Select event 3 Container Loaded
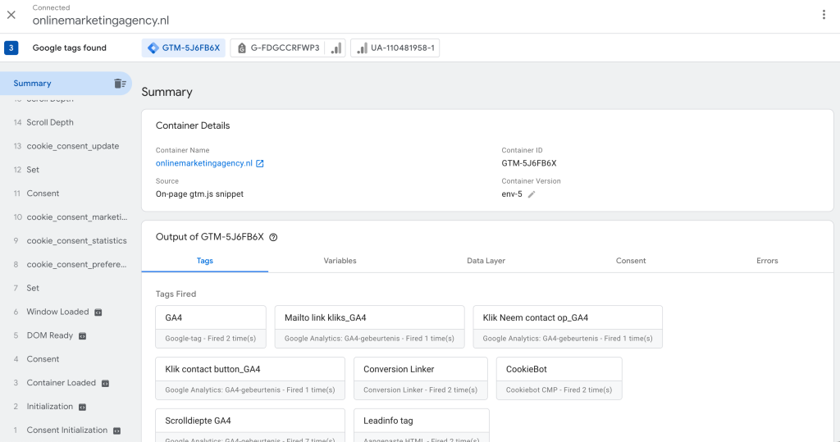This screenshot has height=442, width=840. tap(66, 382)
